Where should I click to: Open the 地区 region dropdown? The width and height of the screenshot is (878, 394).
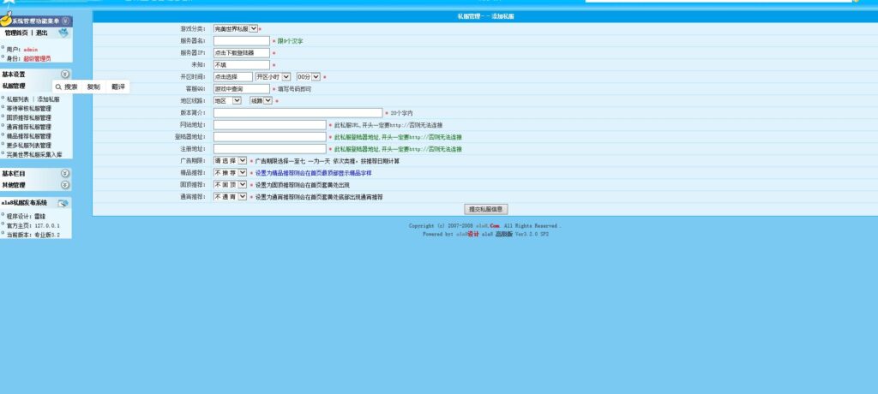point(227,100)
